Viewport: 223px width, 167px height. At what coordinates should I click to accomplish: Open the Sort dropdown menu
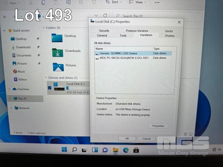115,2
